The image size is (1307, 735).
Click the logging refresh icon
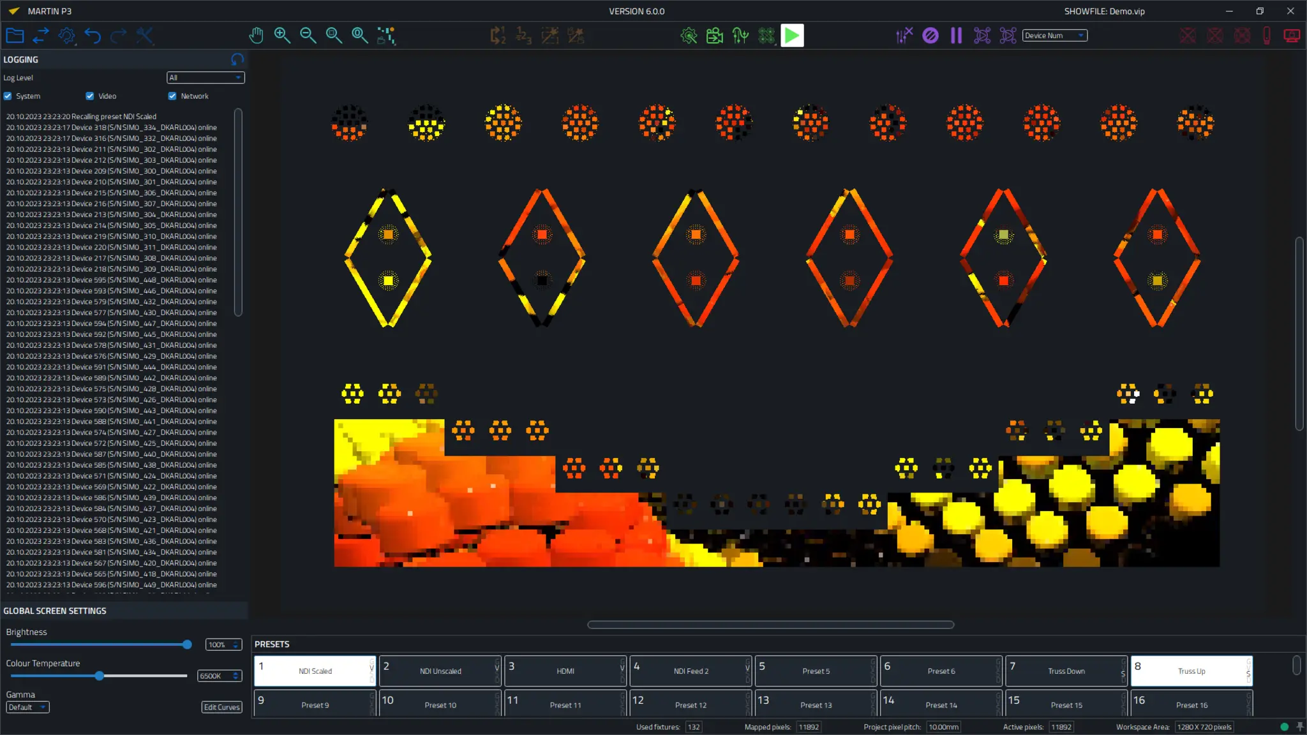[x=237, y=59]
